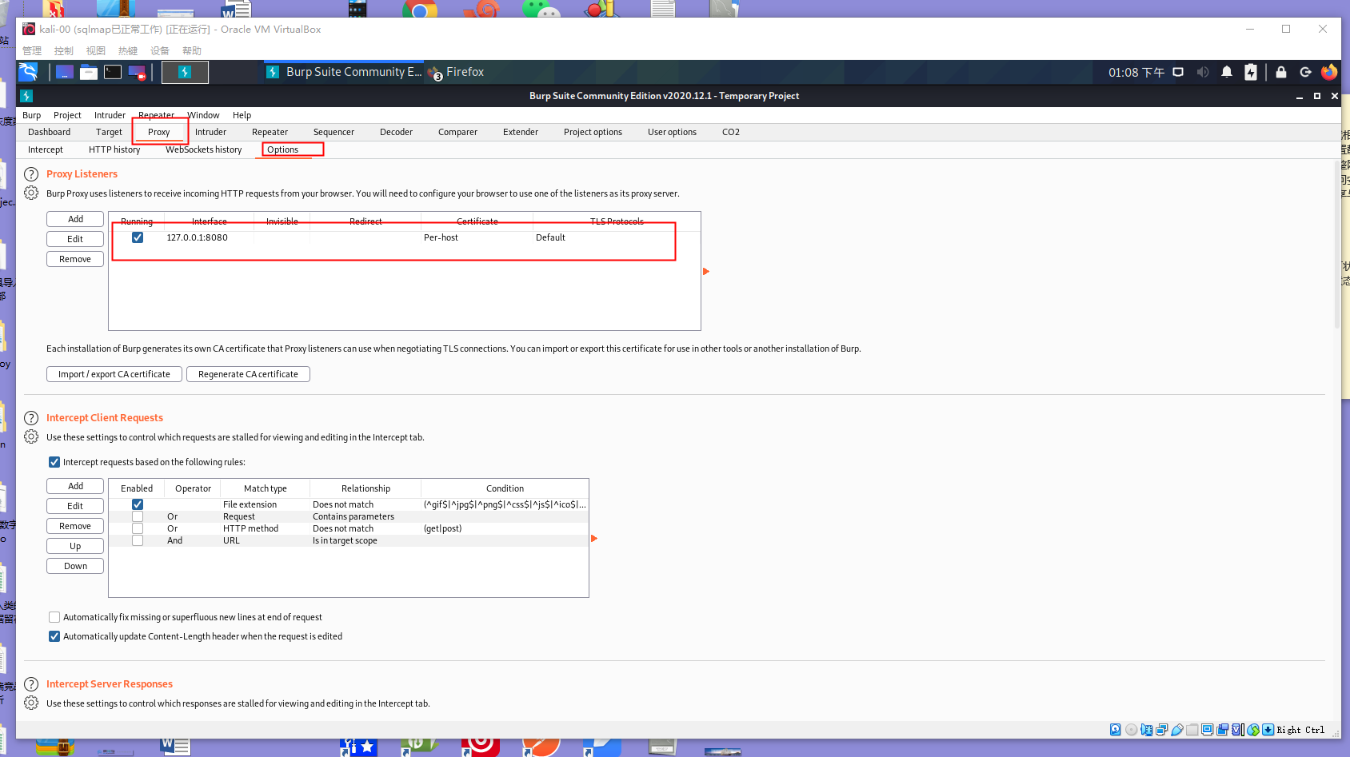Toggle Running checkbox for 127.0.0.1:8080 listener
This screenshot has width=1350, height=757.
(x=138, y=237)
